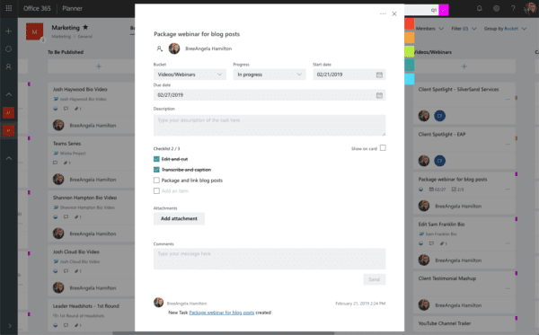Screen dimensions: 539x335
Task: Click the notifications bell icon
Action: [479, 9]
